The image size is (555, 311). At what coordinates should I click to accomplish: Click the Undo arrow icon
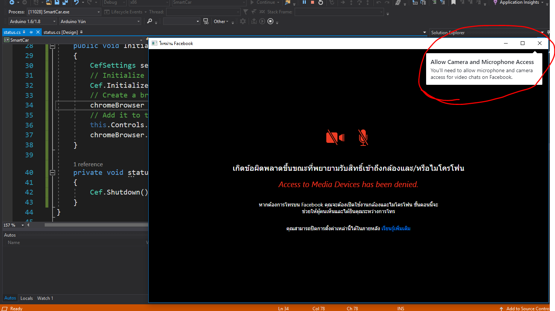[76, 2]
